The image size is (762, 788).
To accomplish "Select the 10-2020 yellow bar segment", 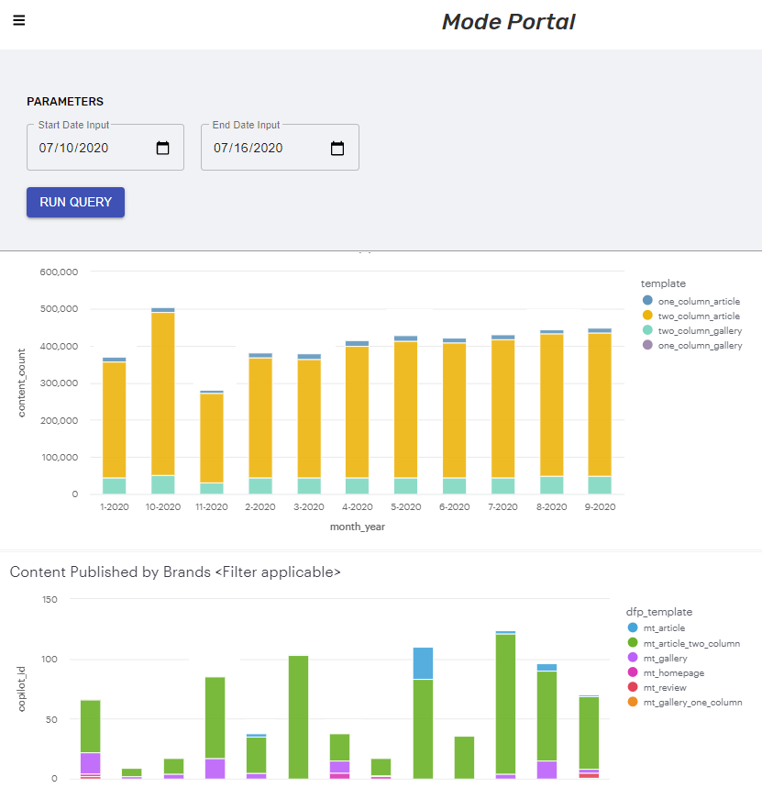I will (x=163, y=394).
